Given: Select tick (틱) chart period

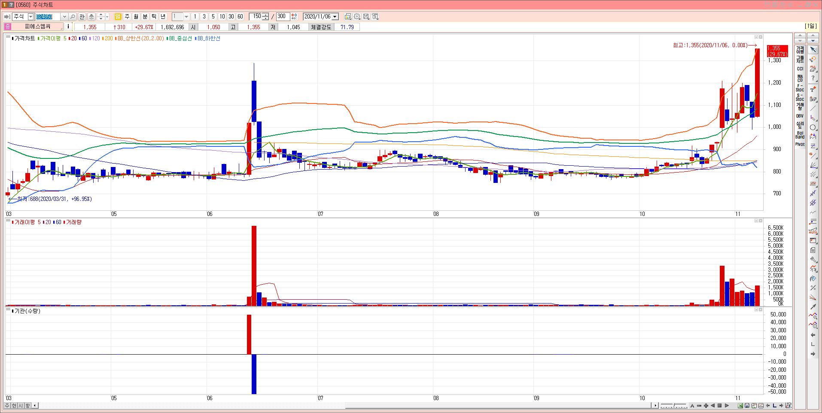Looking at the screenshot, I should tap(154, 16).
